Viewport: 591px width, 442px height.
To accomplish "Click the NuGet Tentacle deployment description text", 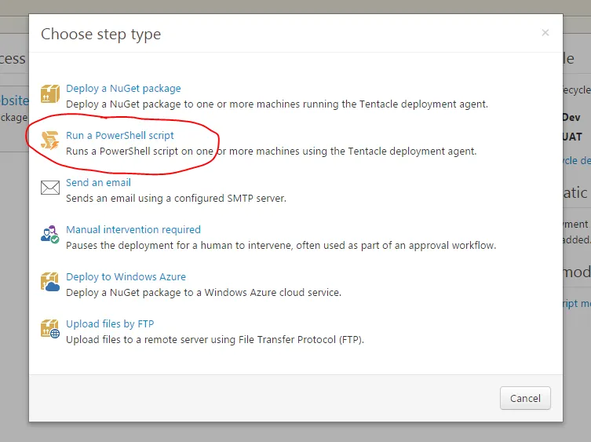I will click(276, 104).
